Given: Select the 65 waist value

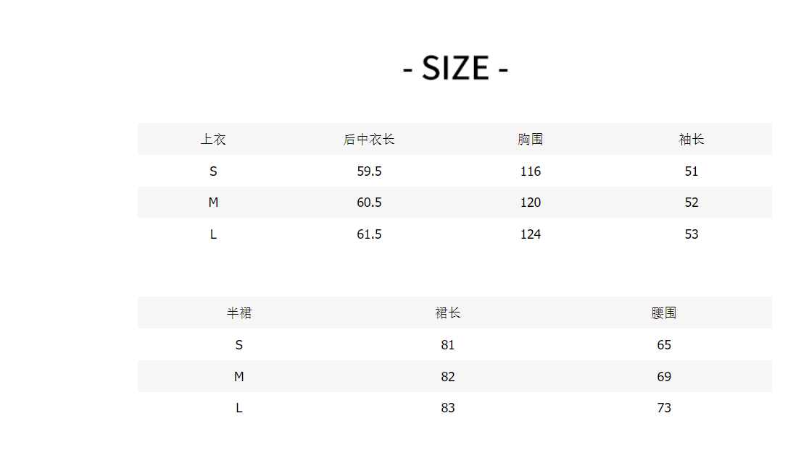Looking at the screenshot, I should click(664, 345).
